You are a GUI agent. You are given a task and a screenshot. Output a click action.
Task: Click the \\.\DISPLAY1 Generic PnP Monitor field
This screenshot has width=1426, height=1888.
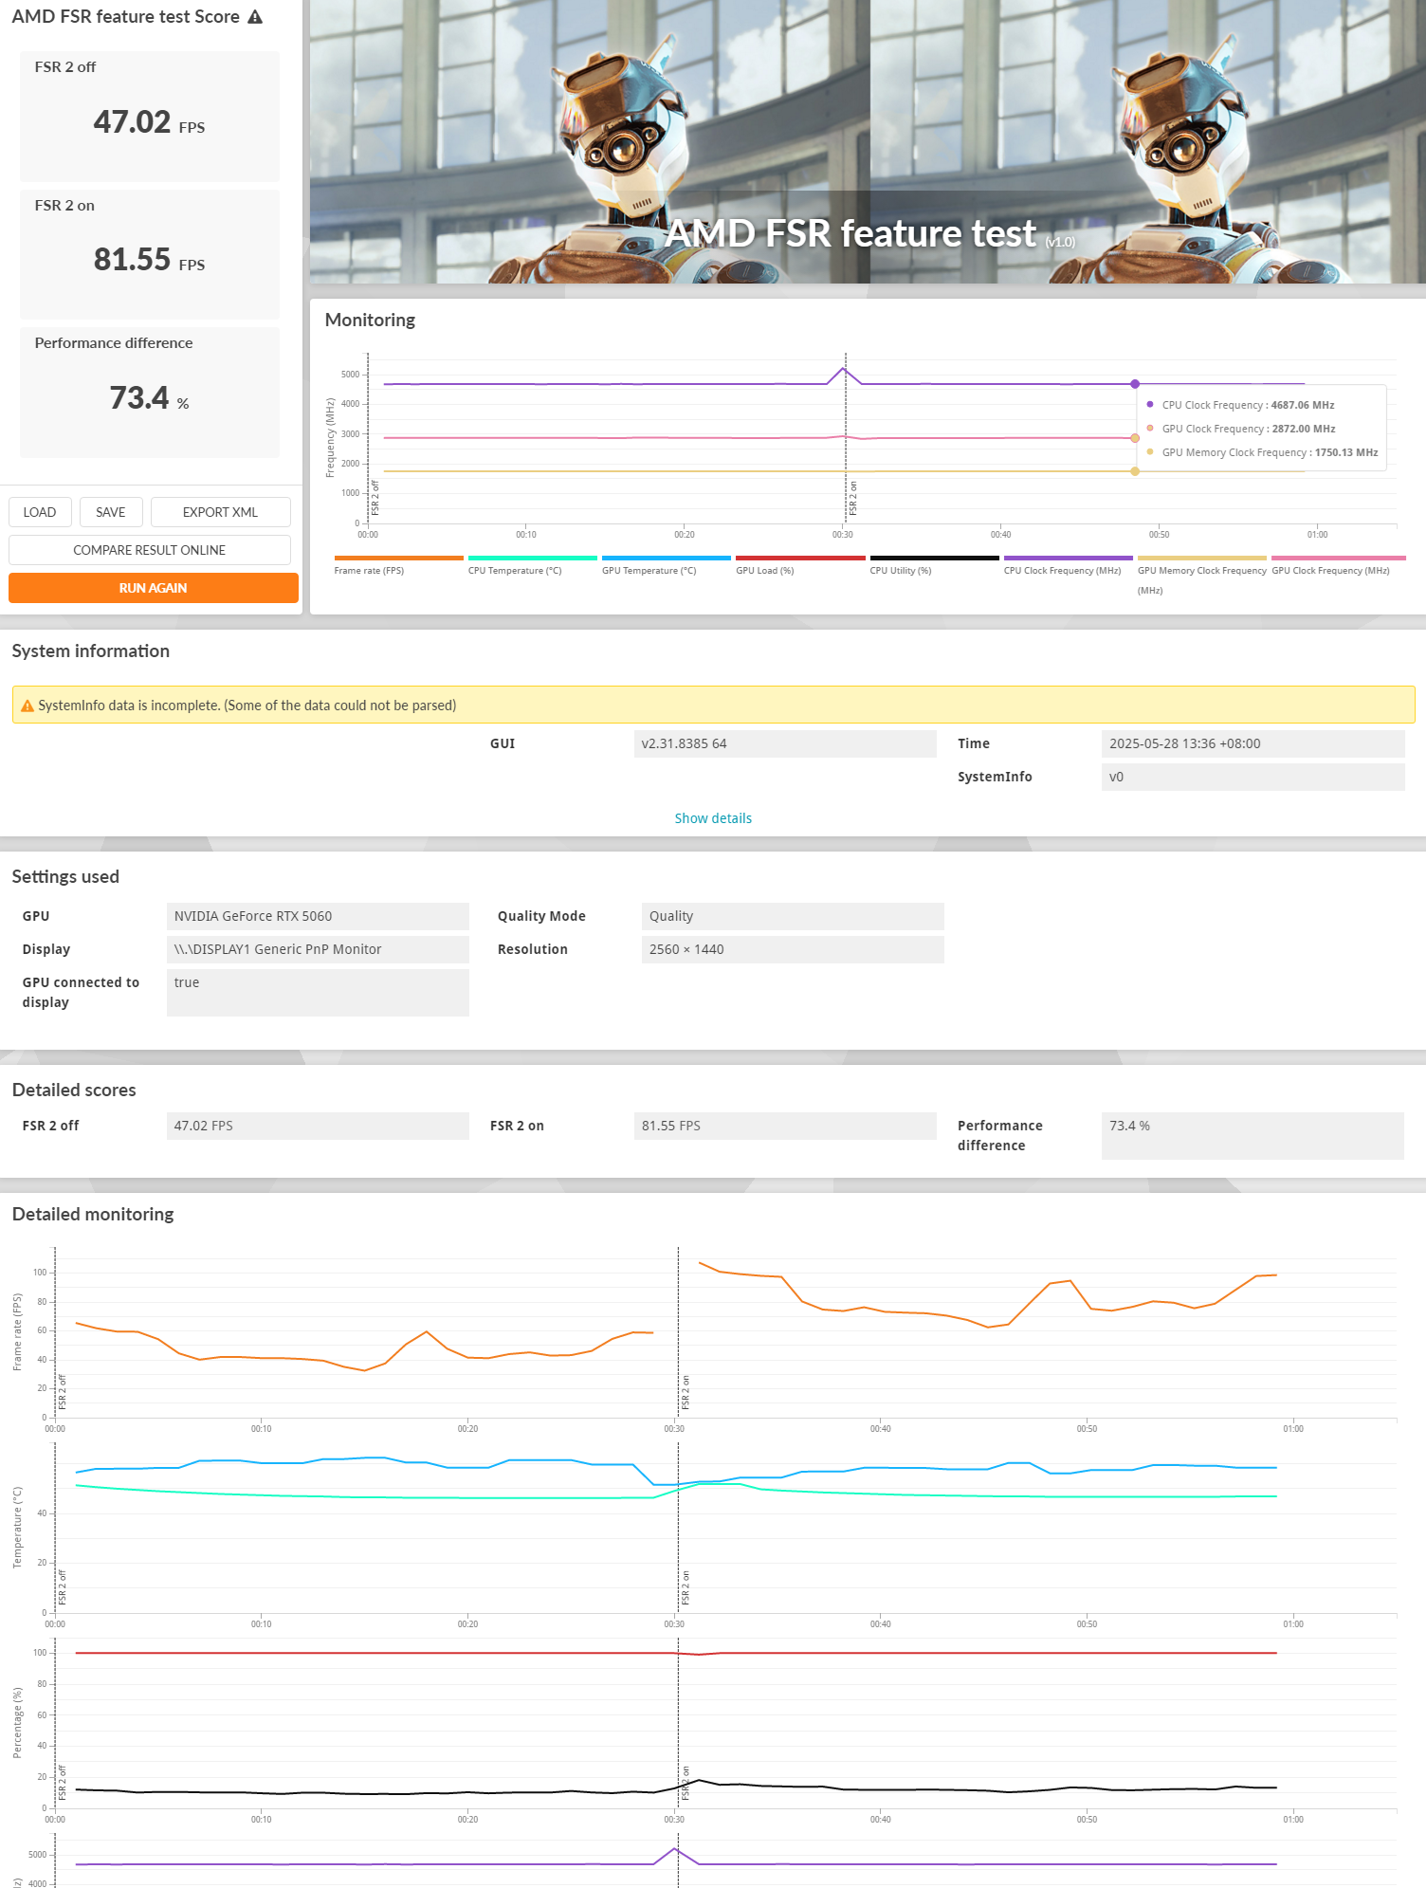pyautogui.click(x=318, y=949)
